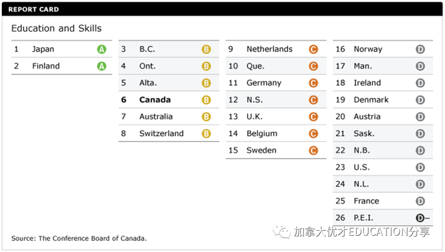The image size is (445, 252).
Task: Click the yellow B badge next to B.C.
Action: click(x=206, y=49)
